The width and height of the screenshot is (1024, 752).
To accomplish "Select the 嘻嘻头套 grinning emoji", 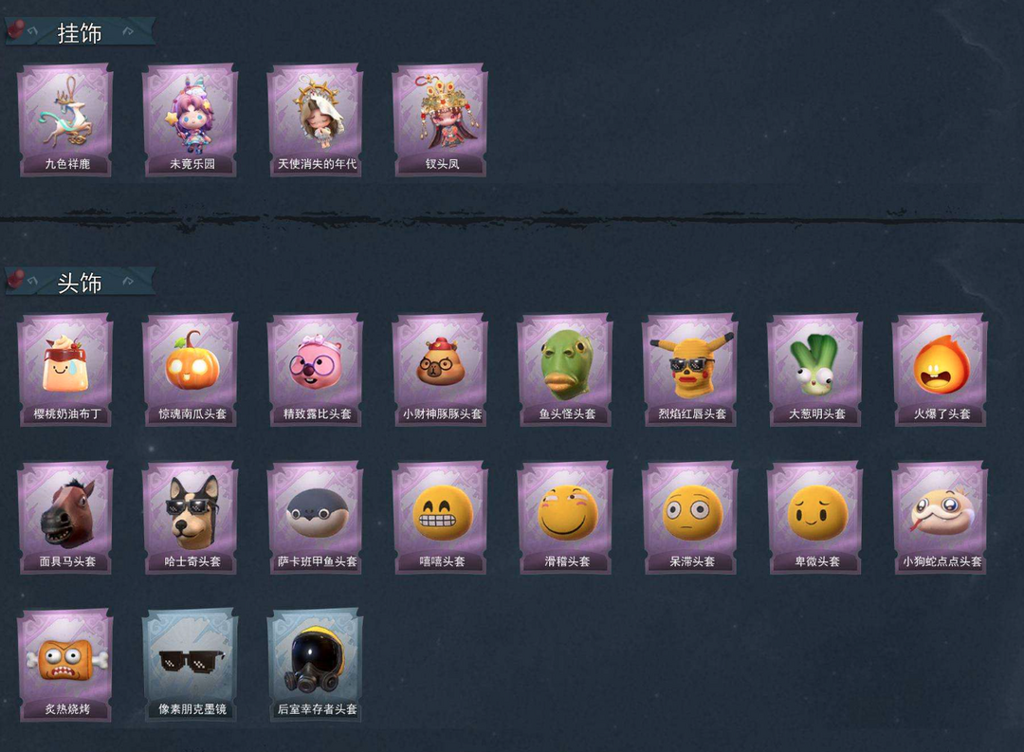I will (x=440, y=518).
